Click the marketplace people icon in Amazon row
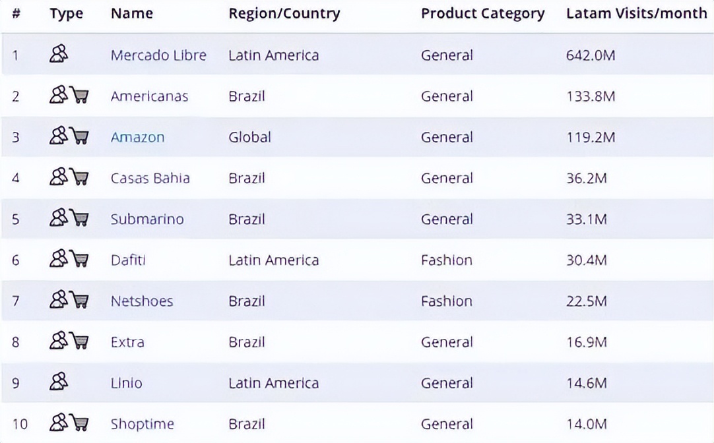Viewport: 714px width, 443px height. (x=59, y=136)
